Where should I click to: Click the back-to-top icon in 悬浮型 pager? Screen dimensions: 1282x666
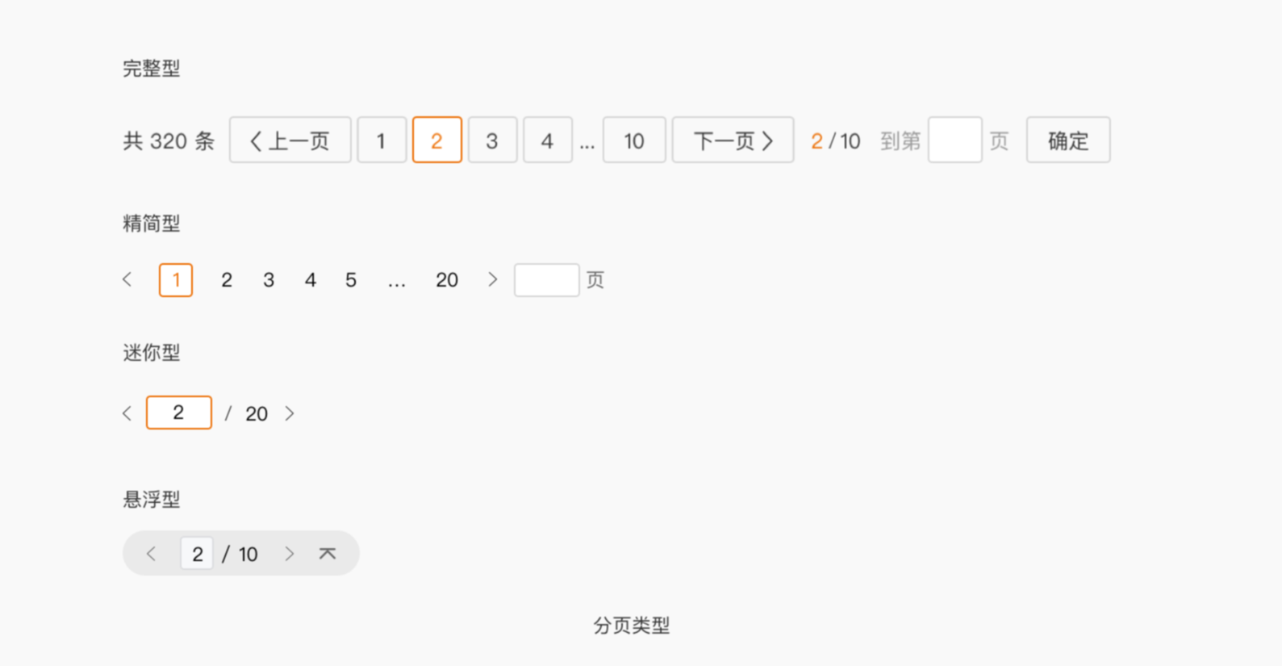[327, 554]
